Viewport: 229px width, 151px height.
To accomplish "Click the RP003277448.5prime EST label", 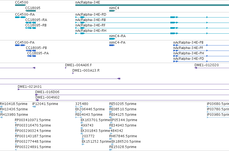I will [x=33, y=142].
